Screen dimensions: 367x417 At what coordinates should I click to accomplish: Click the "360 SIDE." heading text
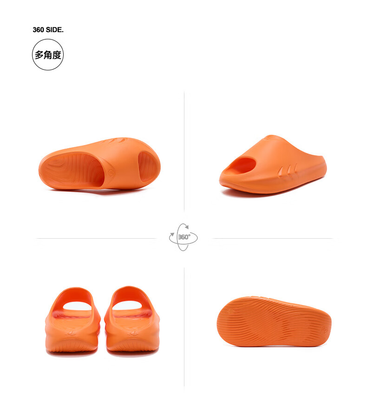click(x=48, y=30)
